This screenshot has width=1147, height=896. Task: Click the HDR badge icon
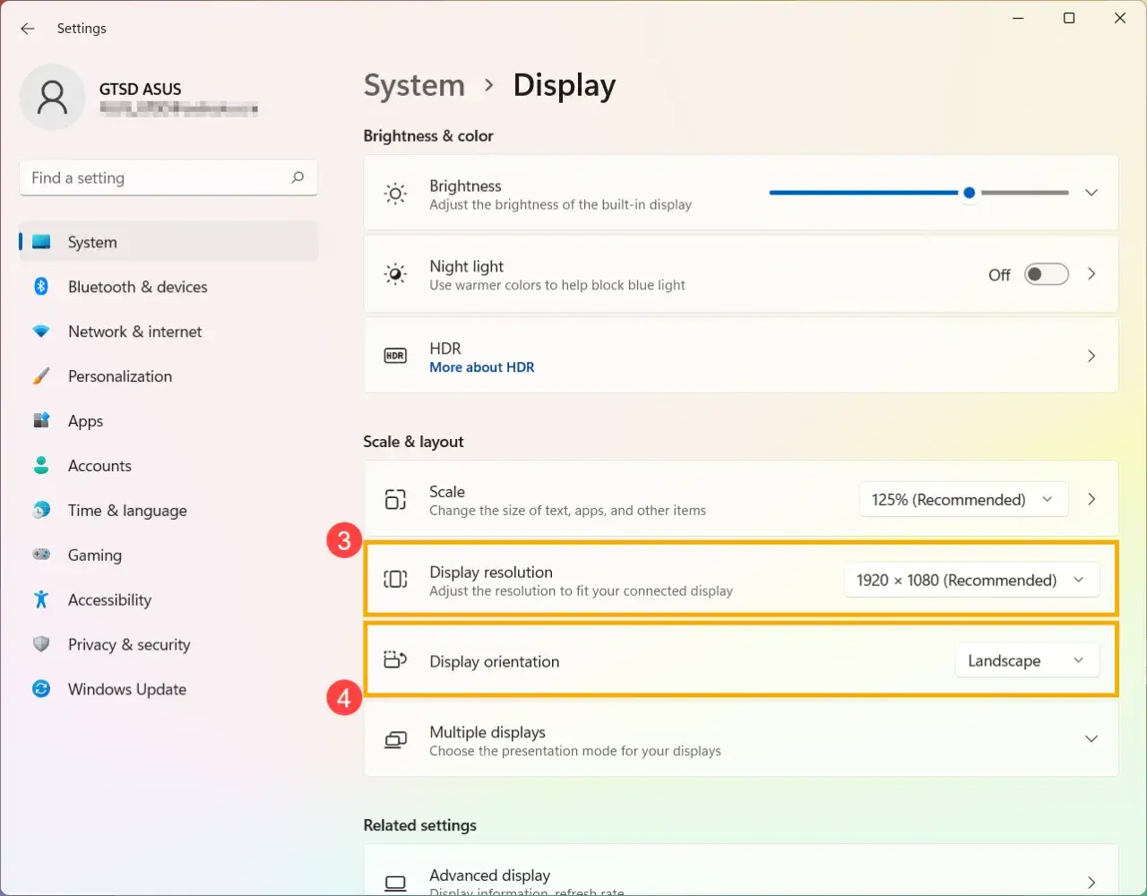click(395, 356)
